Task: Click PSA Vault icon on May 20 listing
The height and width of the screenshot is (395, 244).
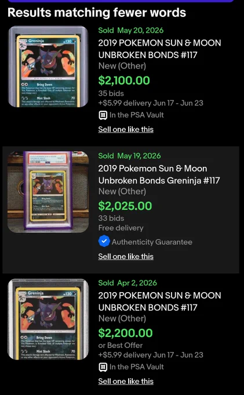Action: (x=103, y=116)
